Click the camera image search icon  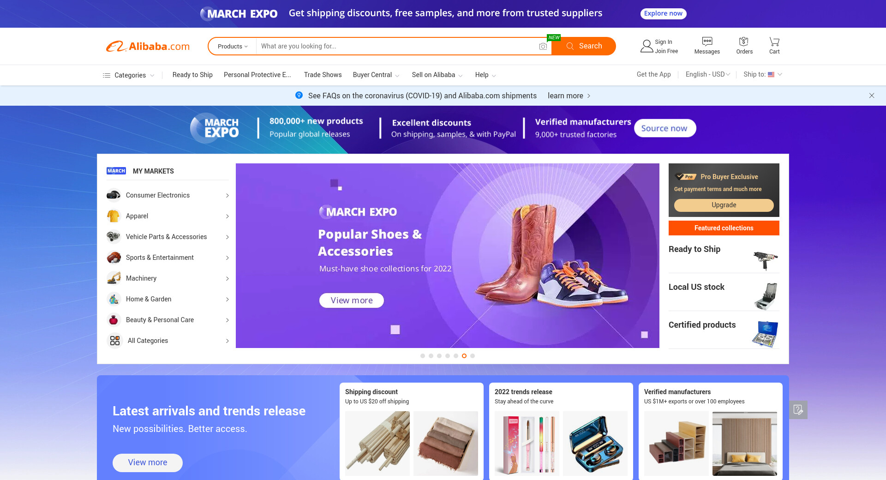(x=543, y=46)
